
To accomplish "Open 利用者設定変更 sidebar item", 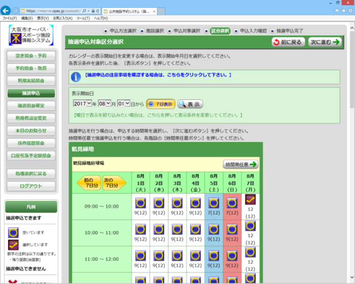I will pyautogui.click(x=31, y=118).
